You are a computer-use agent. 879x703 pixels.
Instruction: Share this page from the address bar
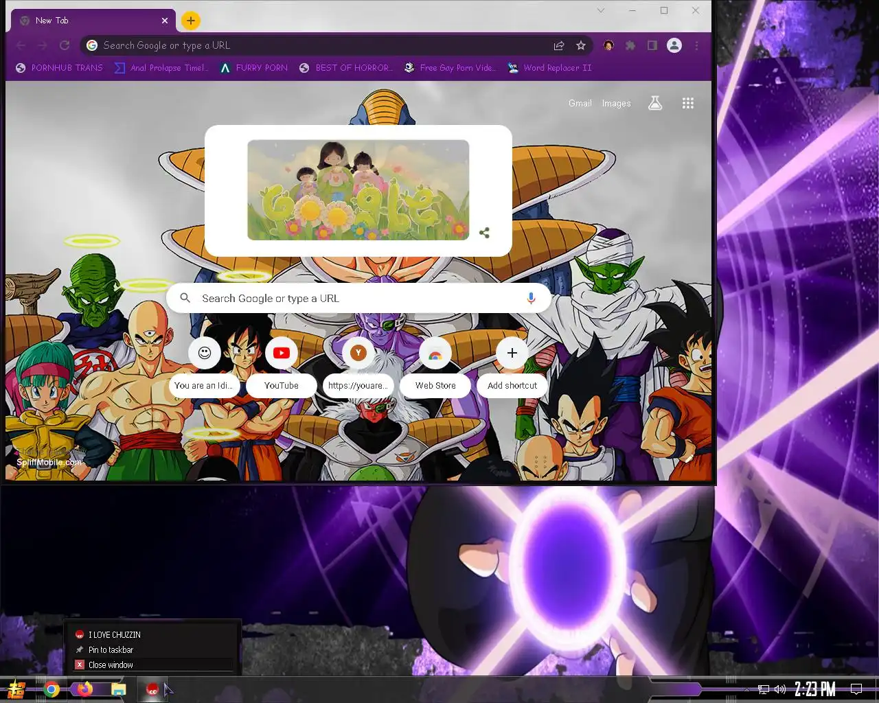pyautogui.click(x=559, y=45)
